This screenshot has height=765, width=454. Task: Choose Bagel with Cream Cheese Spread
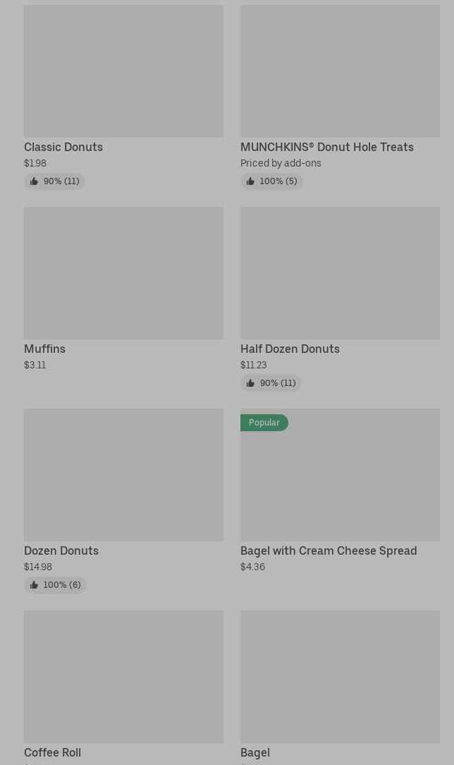click(x=329, y=550)
